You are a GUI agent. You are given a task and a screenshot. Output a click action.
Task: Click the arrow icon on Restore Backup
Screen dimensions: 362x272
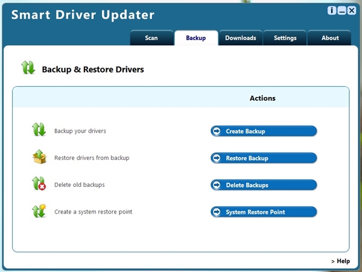pyautogui.click(x=217, y=158)
